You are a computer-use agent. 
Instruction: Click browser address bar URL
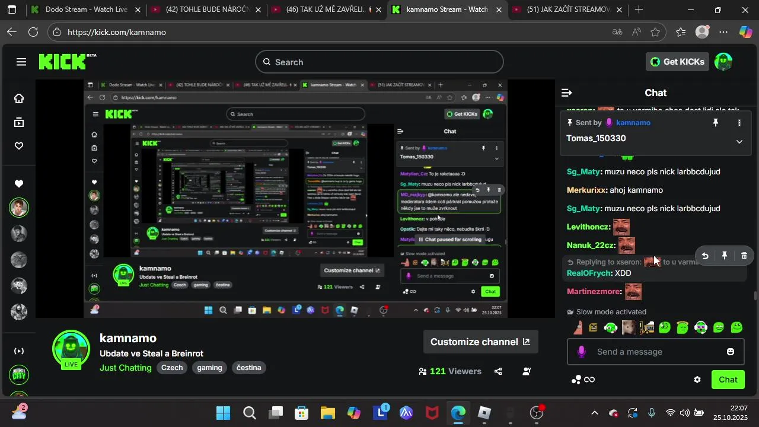[x=117, y=32]
